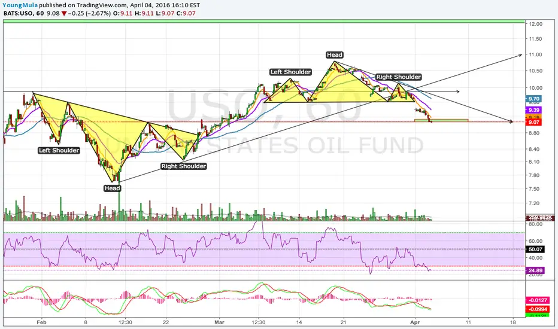Click the red −0.0994 MACD signal tag

tap(538, 309)
